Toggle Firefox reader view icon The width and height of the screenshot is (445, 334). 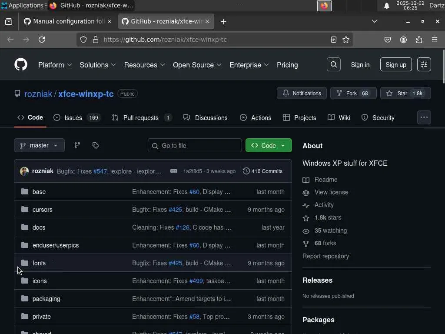click(x=333, y=40)
